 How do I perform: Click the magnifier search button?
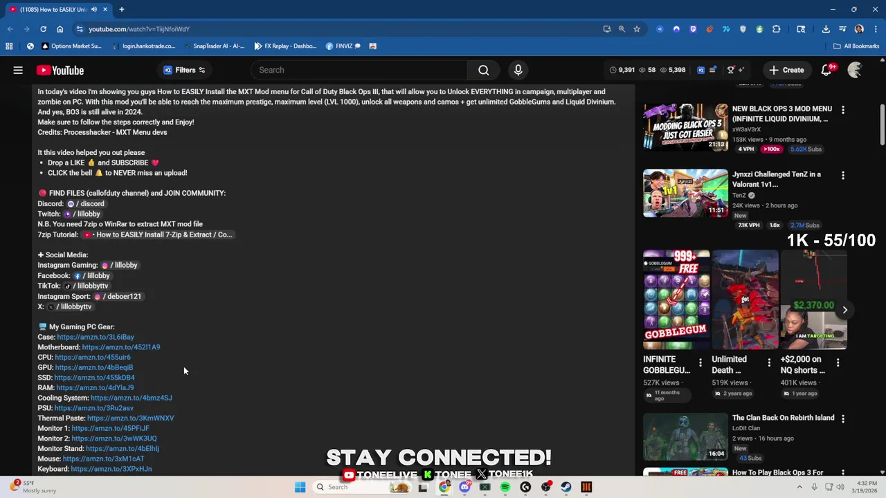[484, 70]
